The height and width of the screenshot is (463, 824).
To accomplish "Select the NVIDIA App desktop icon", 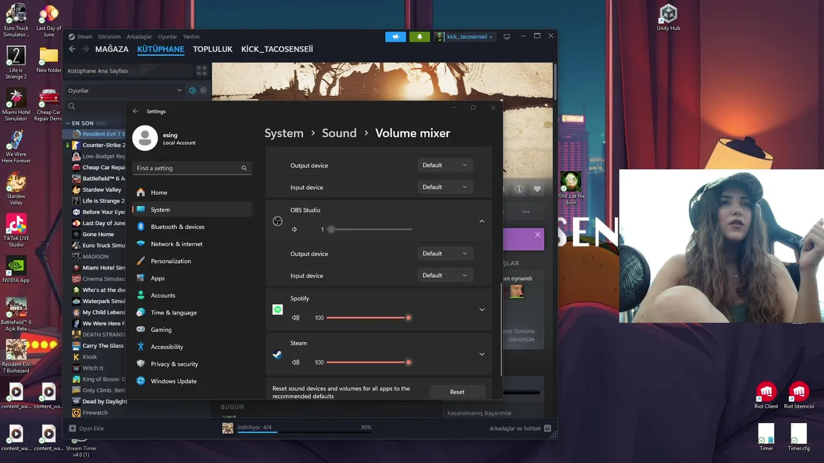I will [16, 270].
